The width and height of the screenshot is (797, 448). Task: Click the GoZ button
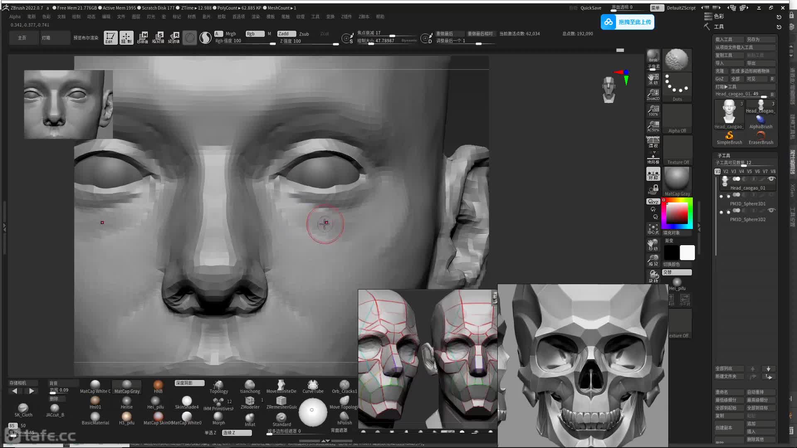720,79
